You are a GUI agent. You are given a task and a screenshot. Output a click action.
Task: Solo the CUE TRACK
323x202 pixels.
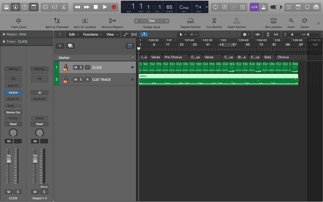pyautogui.click(x=81, y=80)
